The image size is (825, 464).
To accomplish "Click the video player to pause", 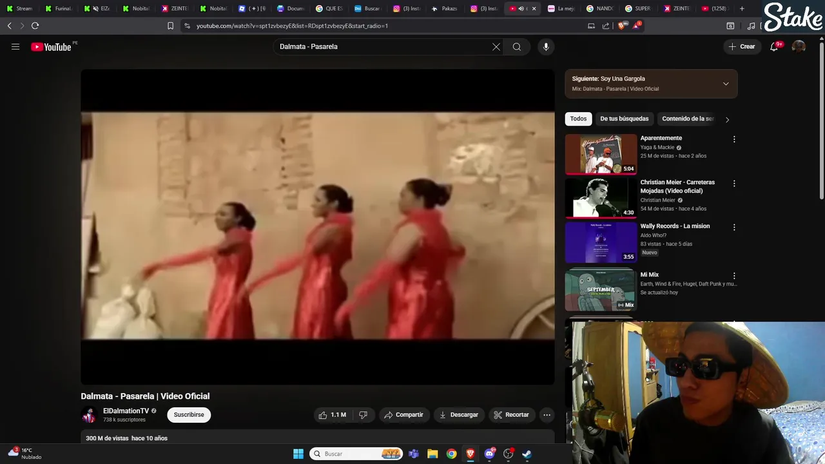I will [317, 227].
